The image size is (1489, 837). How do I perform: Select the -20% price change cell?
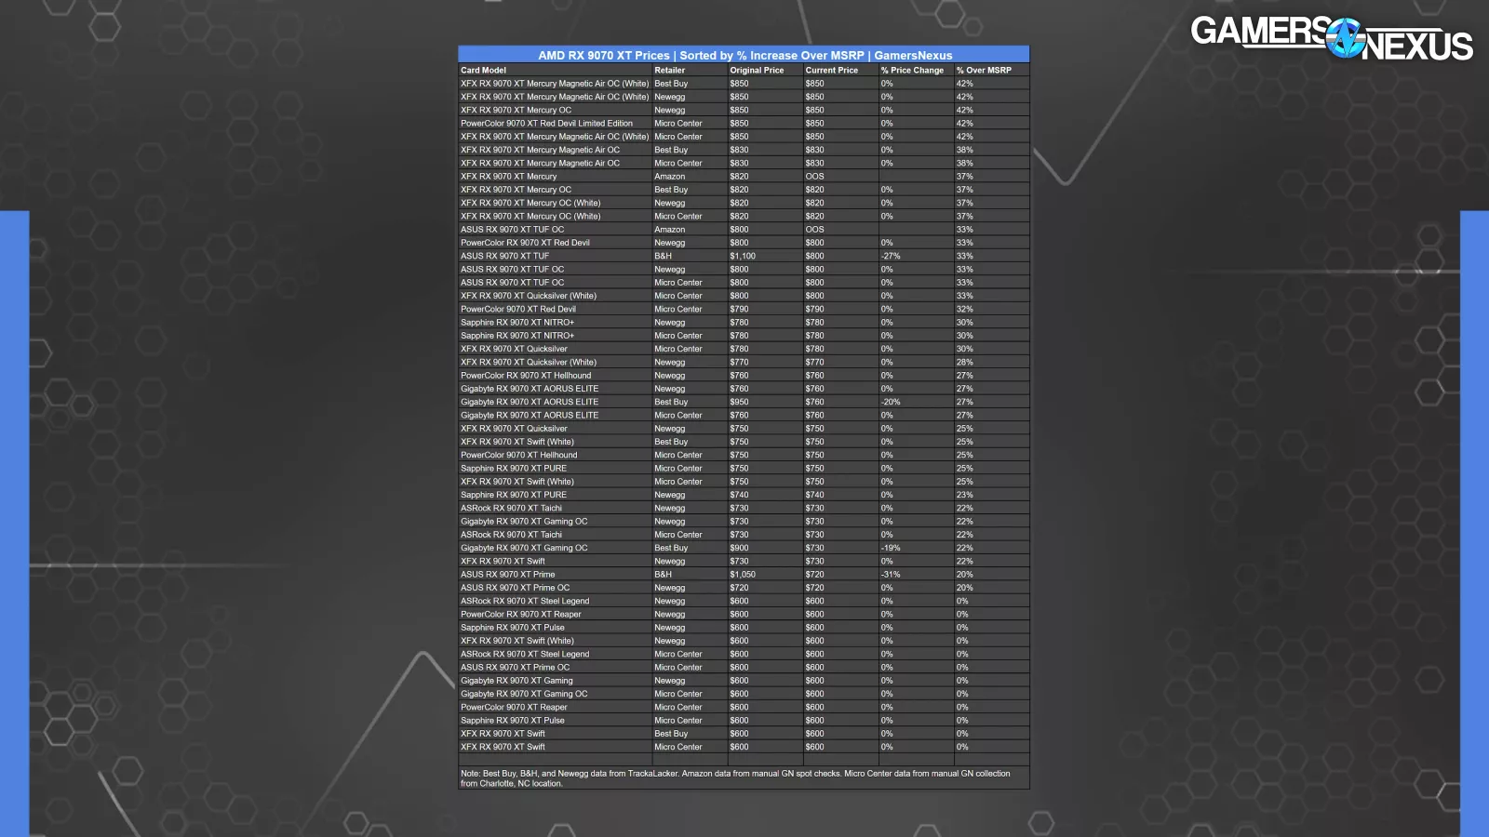tap(891, 402)
